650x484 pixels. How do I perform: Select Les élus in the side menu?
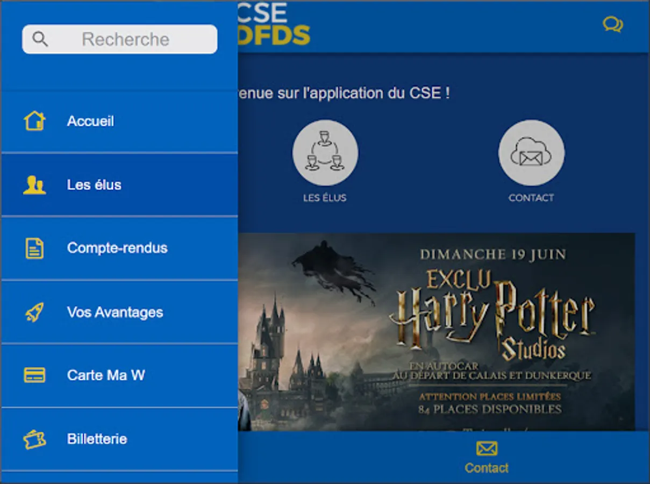click(x=119, y=185)
